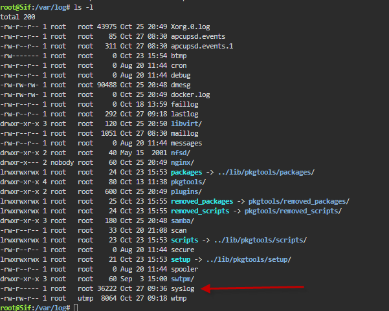Viewport: 389px width, 311px height.
Task: Click the apcupsd.events.1 entry
Action: tap(202, 46)
